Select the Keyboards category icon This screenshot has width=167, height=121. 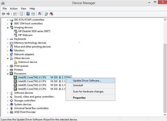(x=11, y=39)
